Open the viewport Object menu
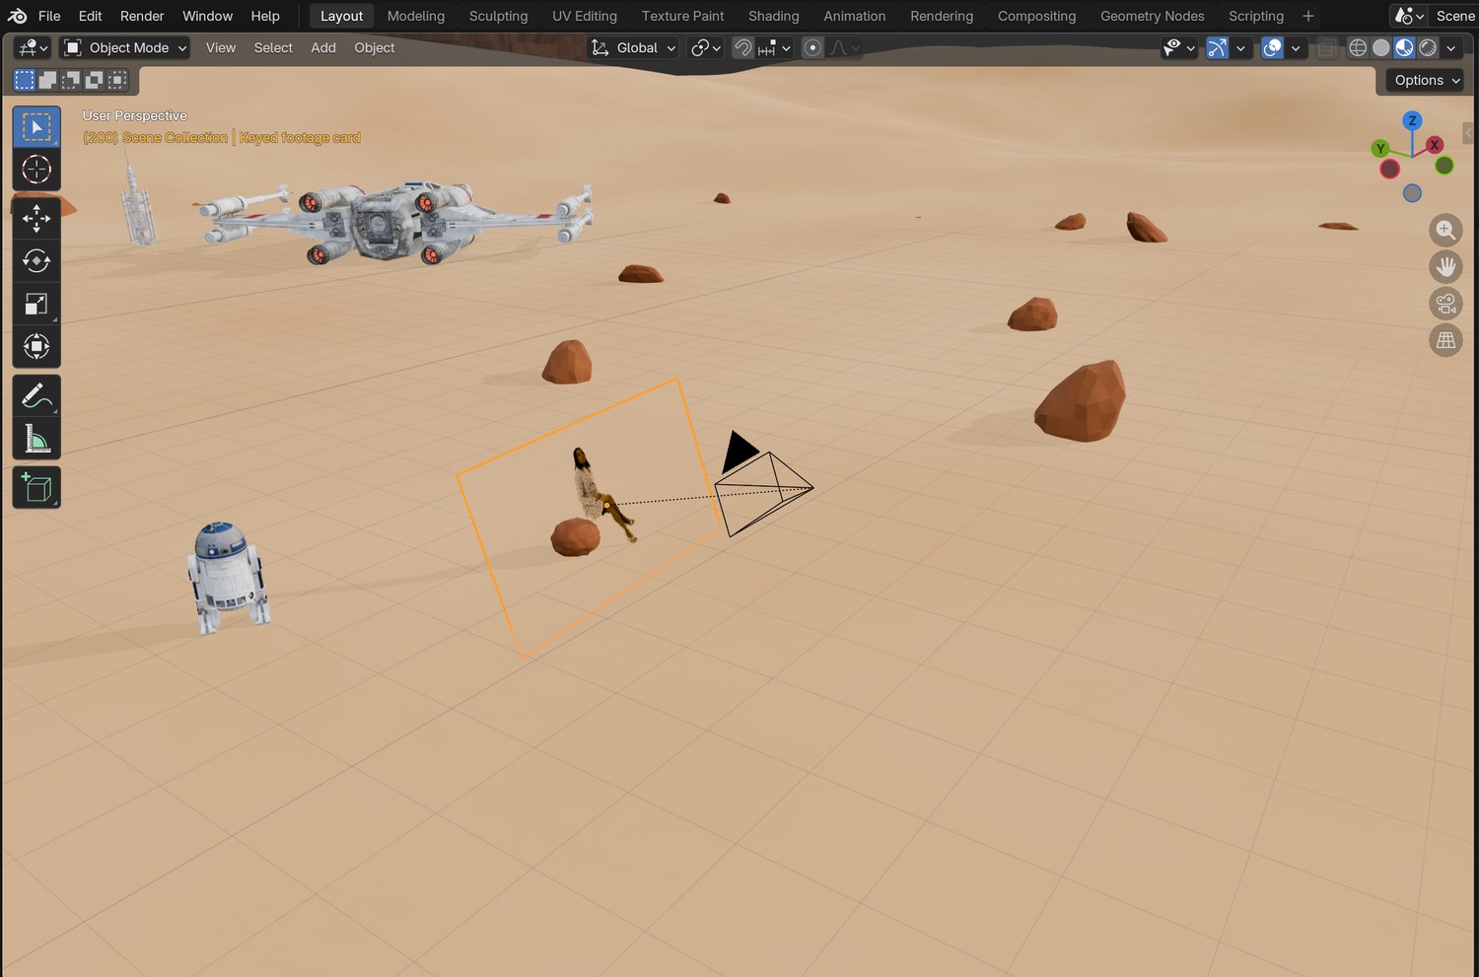This screenshot has height=977, width=1479. coord(375,47)
